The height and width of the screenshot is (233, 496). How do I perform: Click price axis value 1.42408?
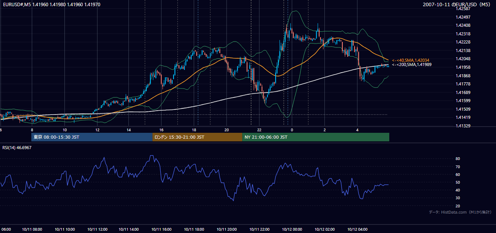point(463,26)
